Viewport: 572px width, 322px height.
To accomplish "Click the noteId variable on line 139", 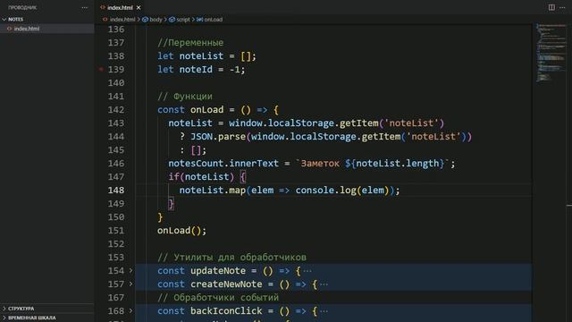I will pos(196,70).
